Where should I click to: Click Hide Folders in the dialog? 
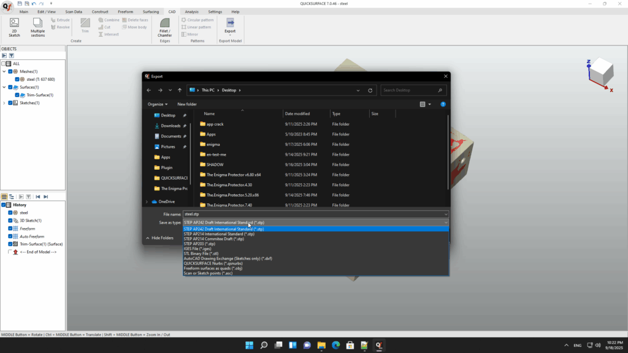(162, 238)
